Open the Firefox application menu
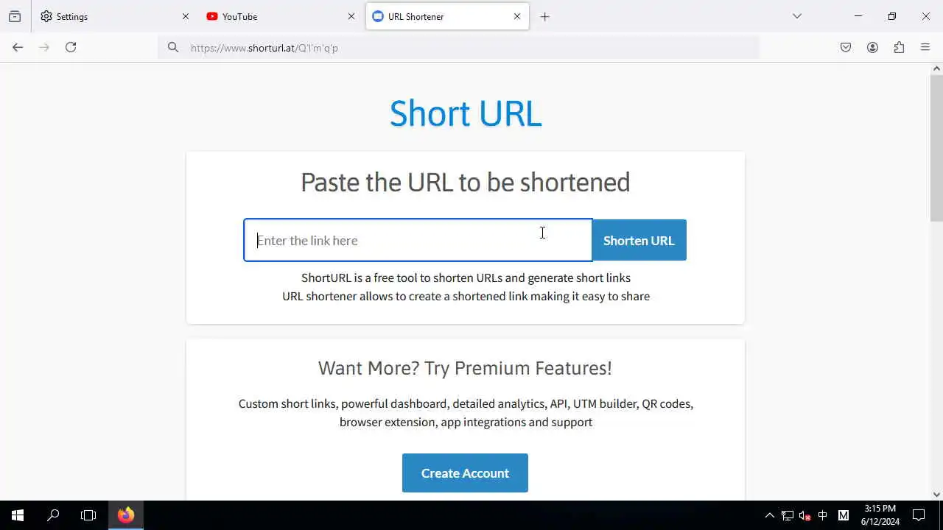Screen dimensions: 943x530 click(925, 47)
